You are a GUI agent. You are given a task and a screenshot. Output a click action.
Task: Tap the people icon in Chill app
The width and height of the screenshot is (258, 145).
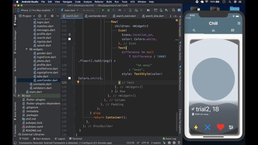[213, 31]
